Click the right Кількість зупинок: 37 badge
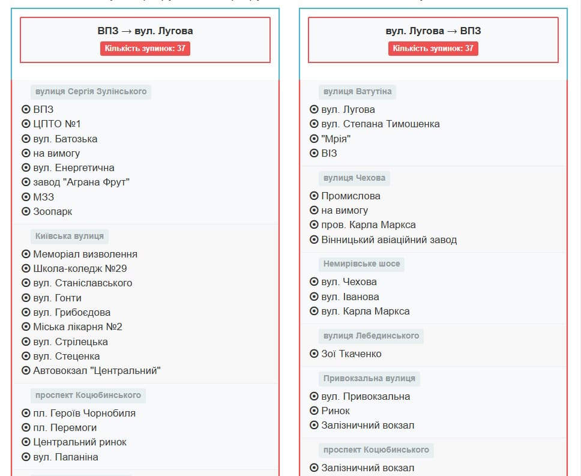 [433, 48]
